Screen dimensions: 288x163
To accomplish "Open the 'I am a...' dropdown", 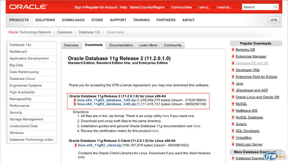I will (x=206, y=7).
